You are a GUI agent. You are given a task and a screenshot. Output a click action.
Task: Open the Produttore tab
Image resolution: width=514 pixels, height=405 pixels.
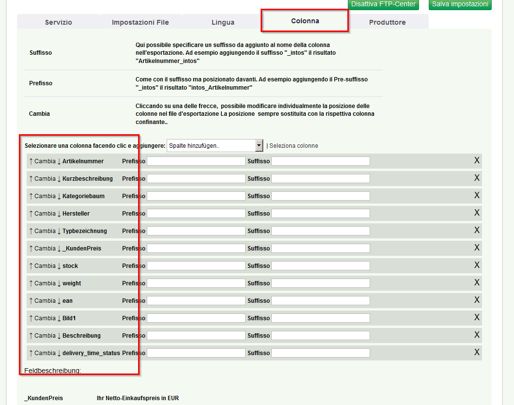pos(388,22)
